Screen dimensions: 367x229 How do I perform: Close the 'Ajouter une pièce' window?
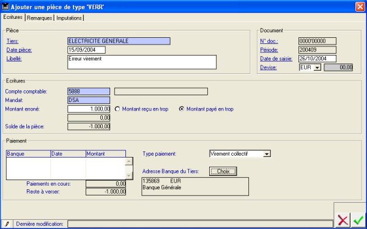[x=360, y=7]
